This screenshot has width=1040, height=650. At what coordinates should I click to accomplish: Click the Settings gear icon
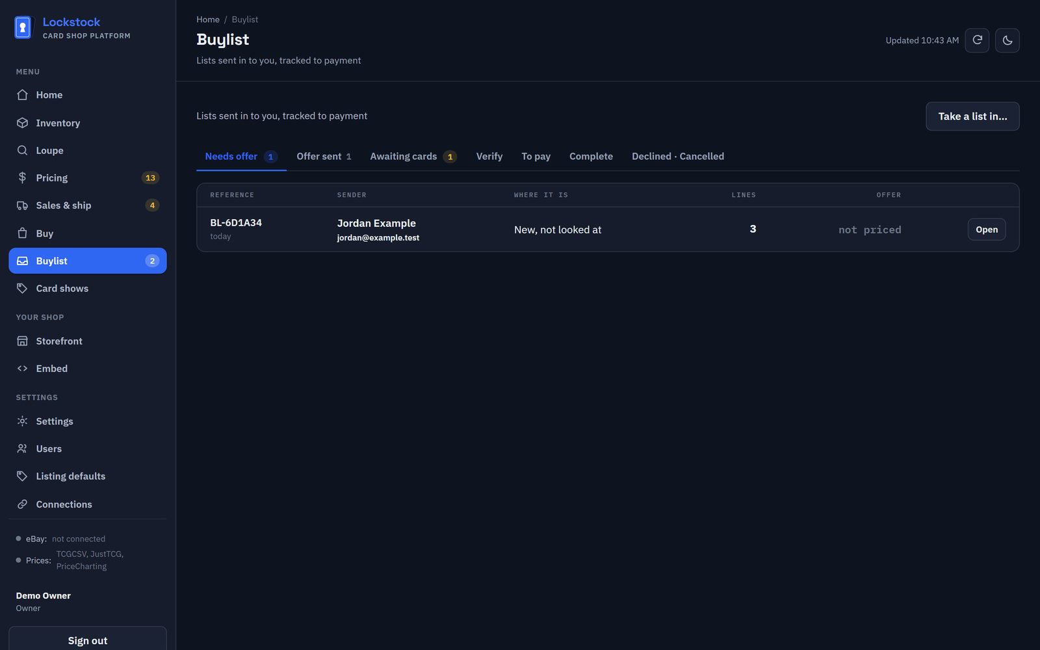(x=22, y=421)
